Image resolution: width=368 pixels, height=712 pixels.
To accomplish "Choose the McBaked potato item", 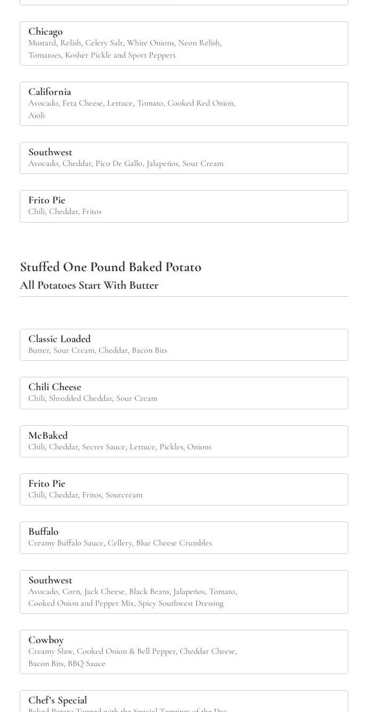I will click(x=184, y=441).
